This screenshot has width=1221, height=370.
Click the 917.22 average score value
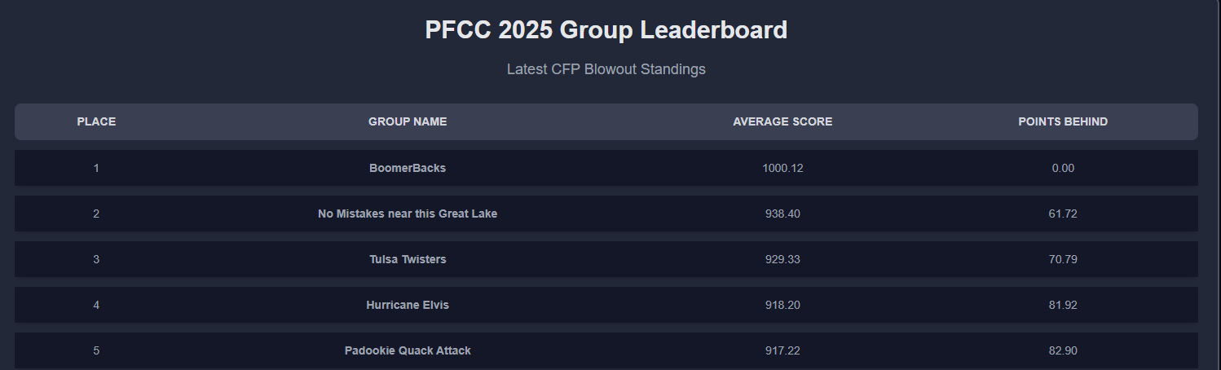click(782, 350)
